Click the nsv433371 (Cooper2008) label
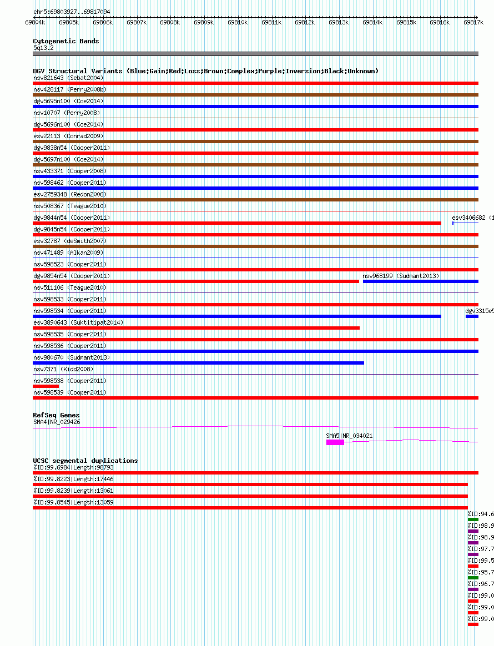 click(x=70, y=171)
